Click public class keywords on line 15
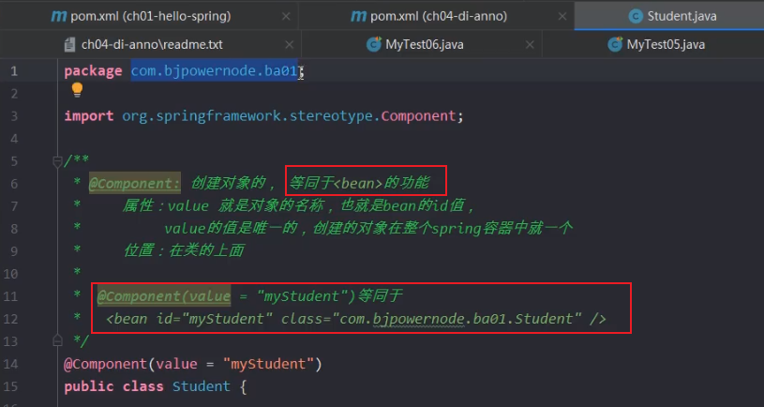The image size is (764, 407). coord(113,386)
